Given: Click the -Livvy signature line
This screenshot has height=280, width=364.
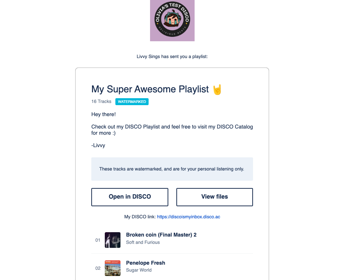Looking at the screenshot, I should (x=98, y=145).
